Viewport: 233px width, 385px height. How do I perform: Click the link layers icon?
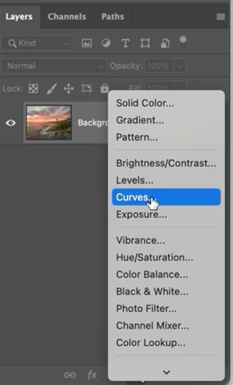coord(70,375)
